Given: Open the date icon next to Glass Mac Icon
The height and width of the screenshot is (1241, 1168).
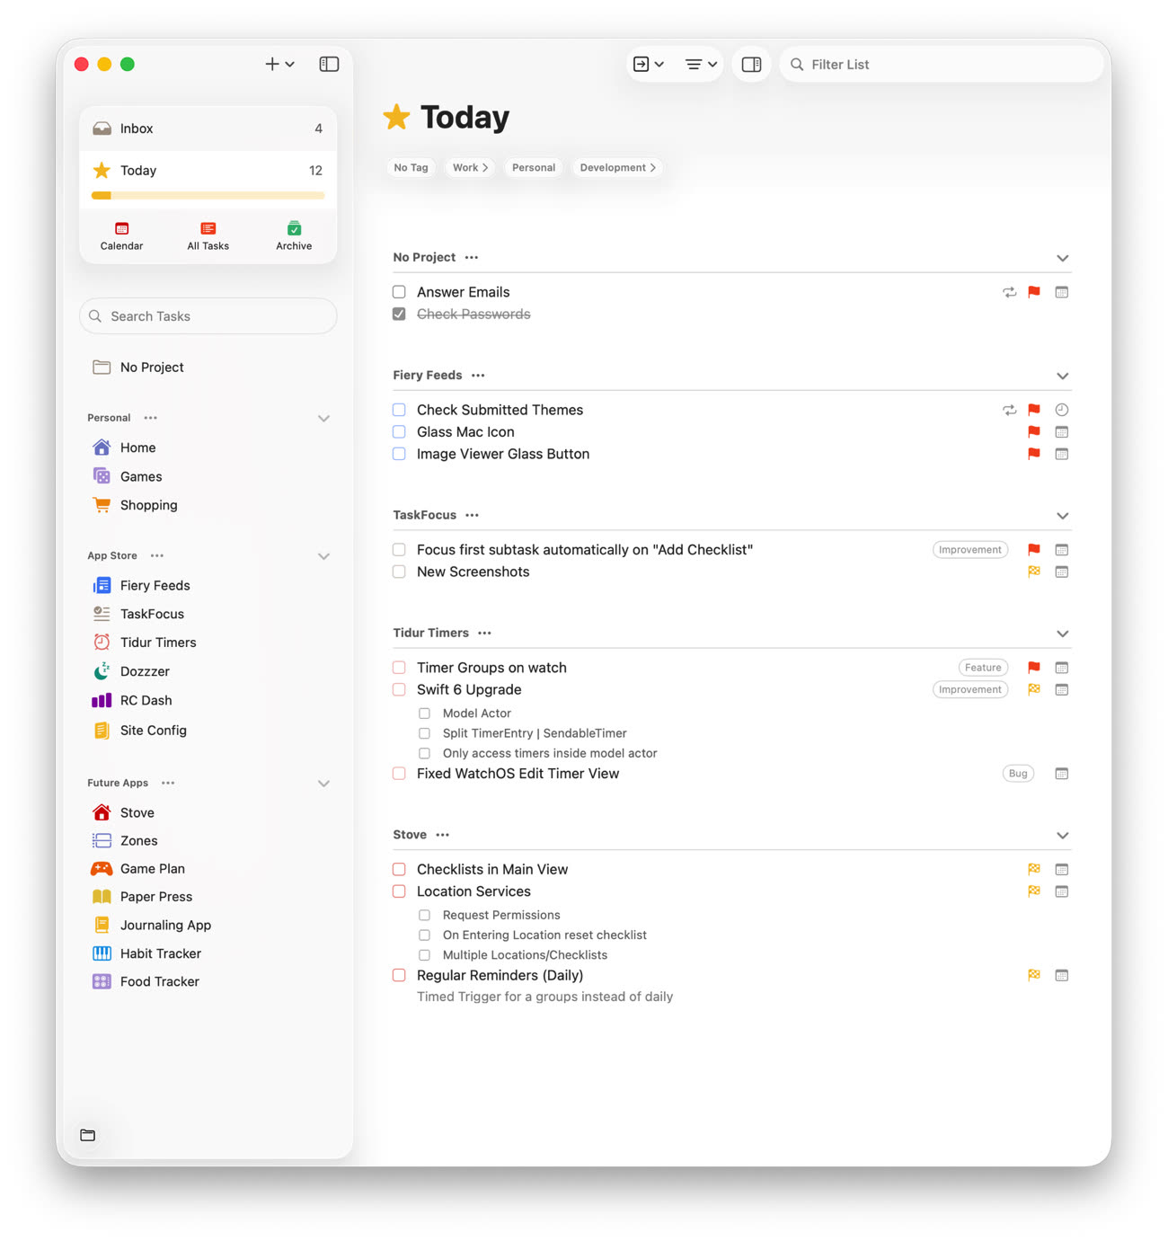Looking at the screenshot, I should coord(1061,431).
